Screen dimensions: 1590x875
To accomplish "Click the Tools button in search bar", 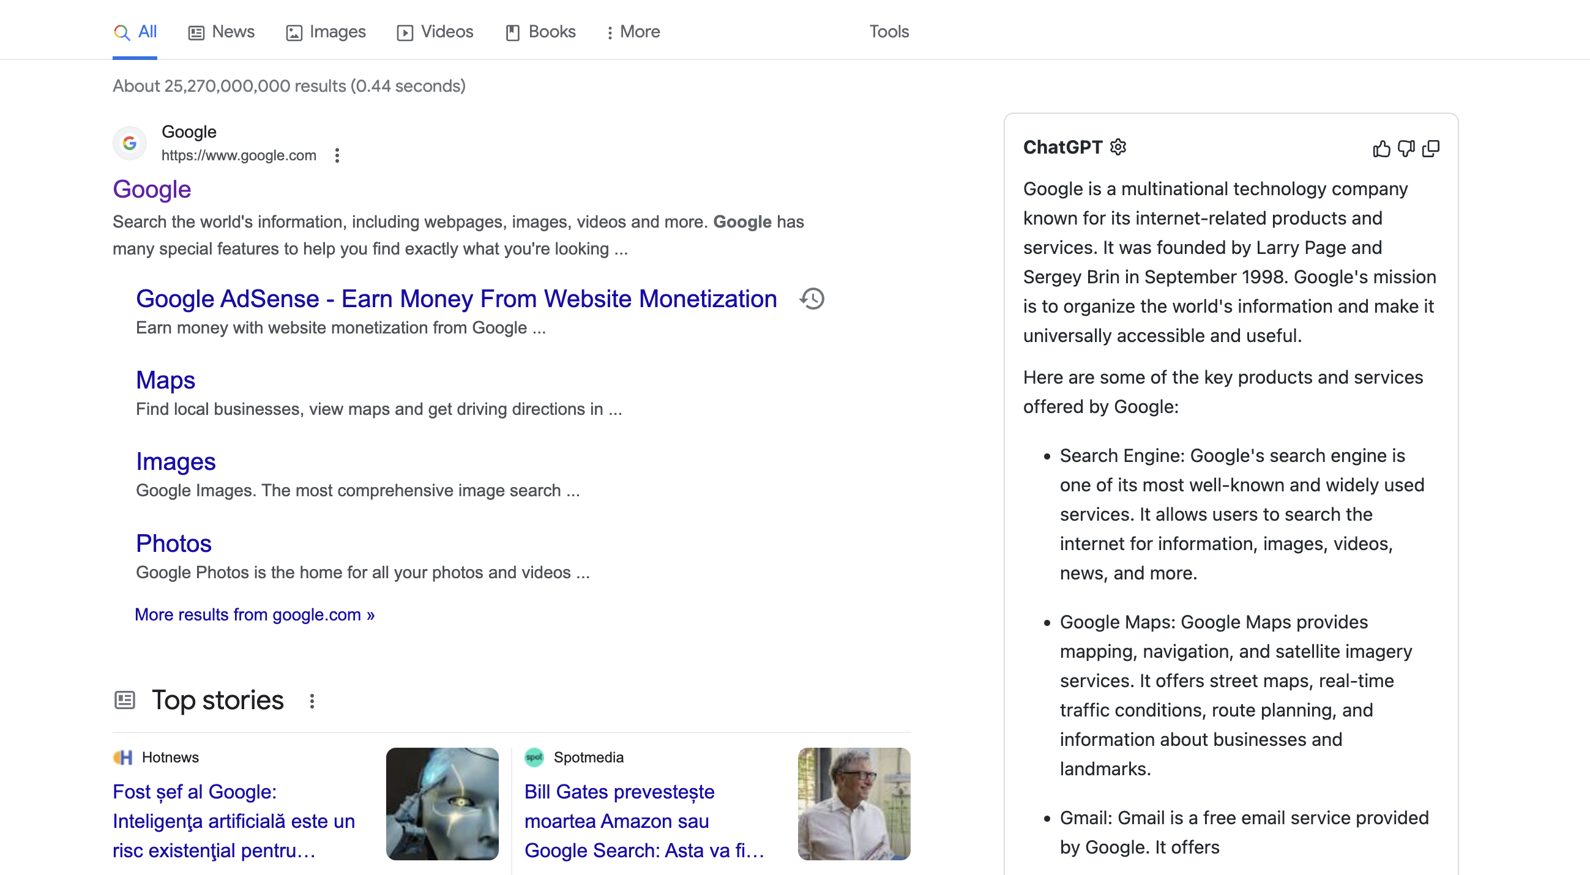I will pyautogui.click(x=890, y=31).
